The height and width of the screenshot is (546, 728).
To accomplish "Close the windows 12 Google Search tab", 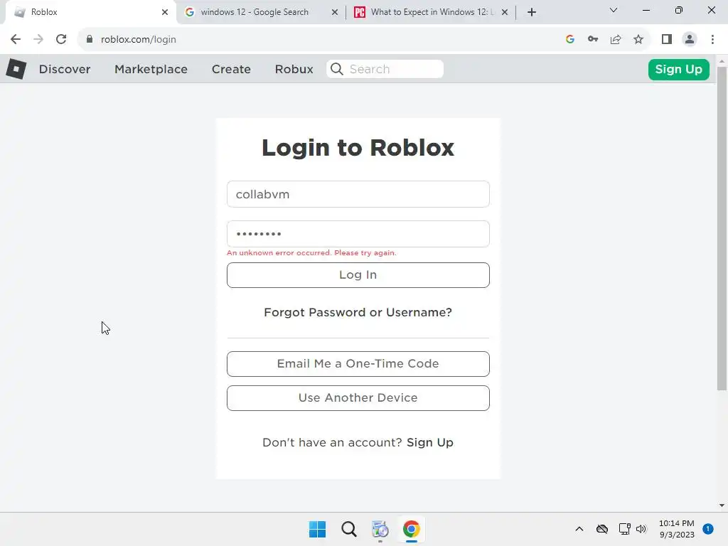I will click(x=335, y=12).
